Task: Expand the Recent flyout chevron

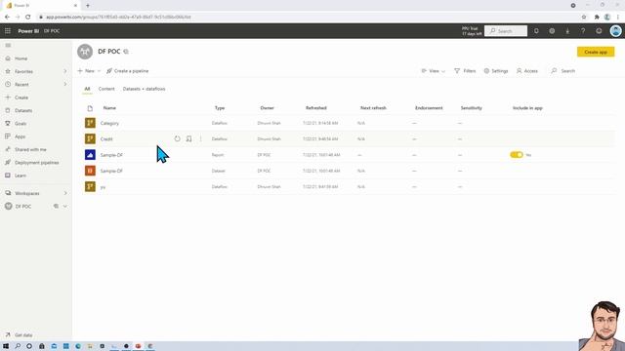Action: [65, 85]
